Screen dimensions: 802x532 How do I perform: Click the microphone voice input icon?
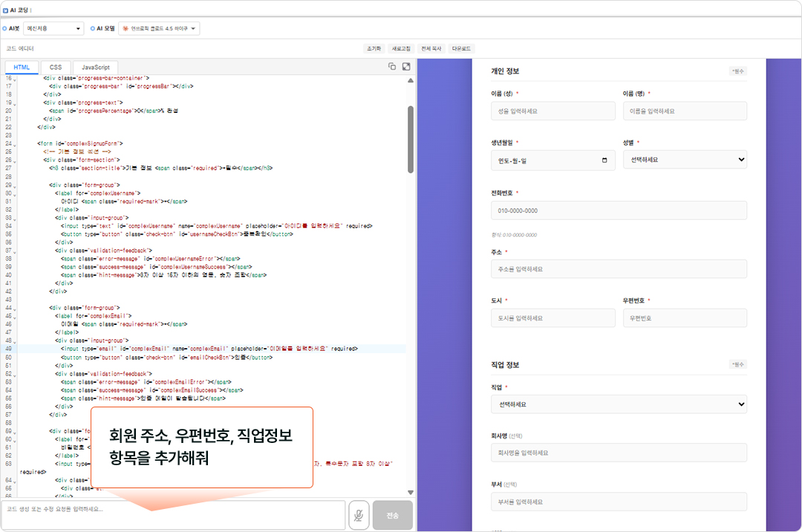pos(359,515)
